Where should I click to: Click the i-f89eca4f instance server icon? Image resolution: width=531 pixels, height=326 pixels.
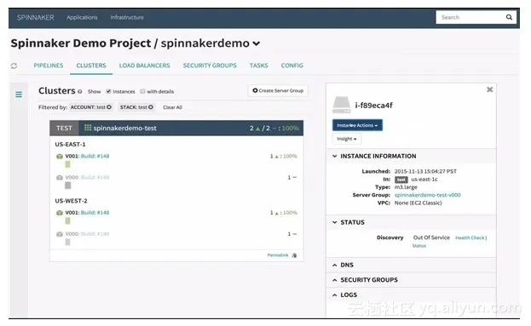click(341, 106)
